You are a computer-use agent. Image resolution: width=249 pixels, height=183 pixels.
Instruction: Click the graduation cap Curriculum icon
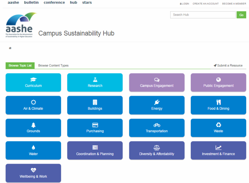33,80
